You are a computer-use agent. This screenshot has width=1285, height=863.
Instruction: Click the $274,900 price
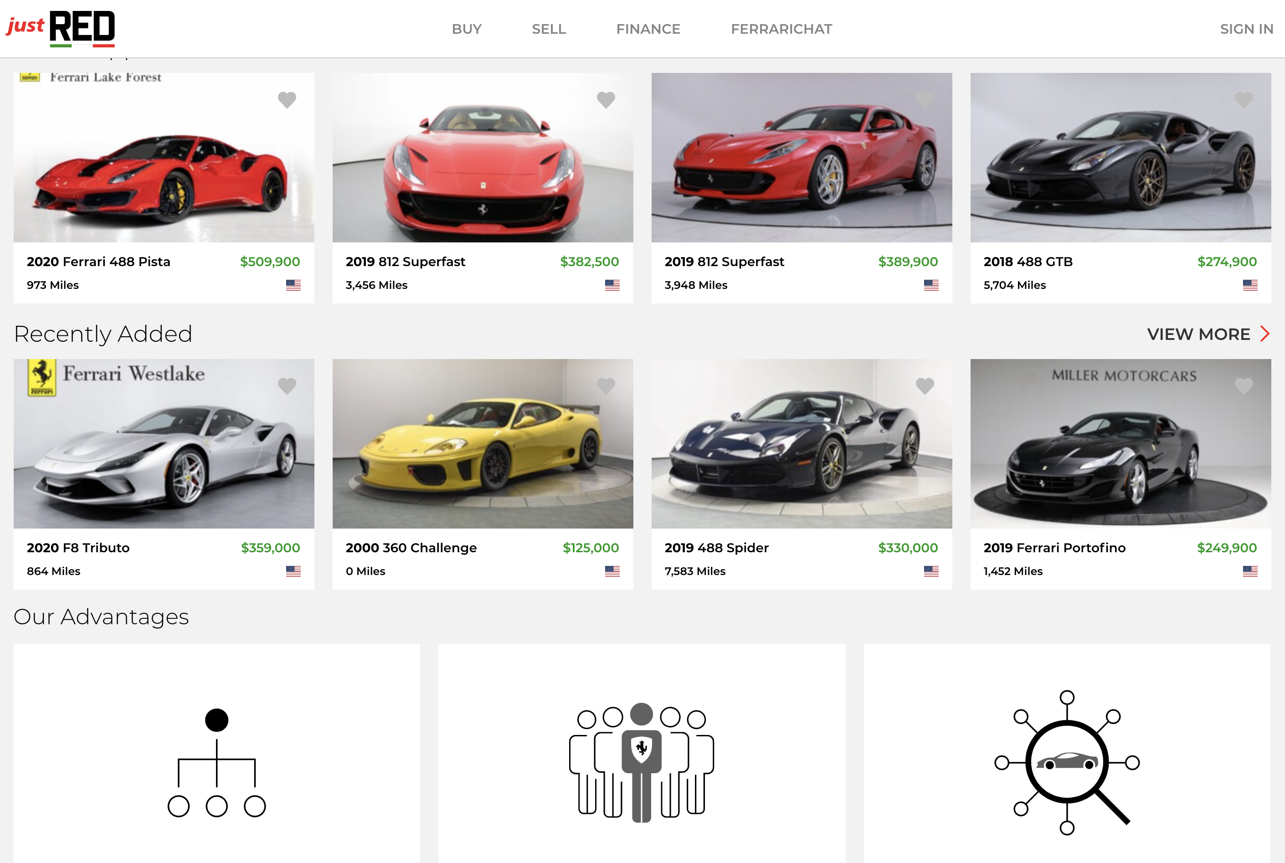click(x=1227, y=262)
